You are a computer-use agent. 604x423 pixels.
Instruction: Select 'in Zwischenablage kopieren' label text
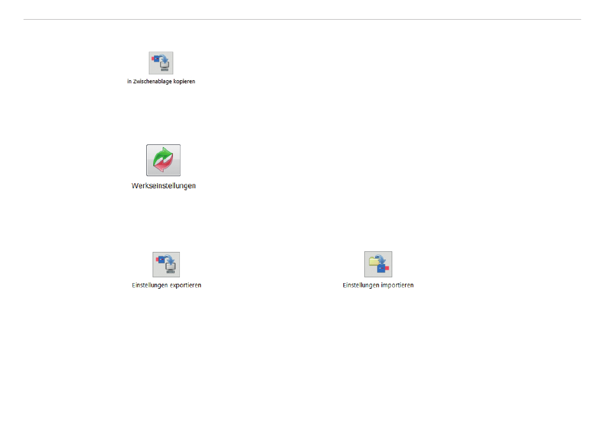pos(161,81)
